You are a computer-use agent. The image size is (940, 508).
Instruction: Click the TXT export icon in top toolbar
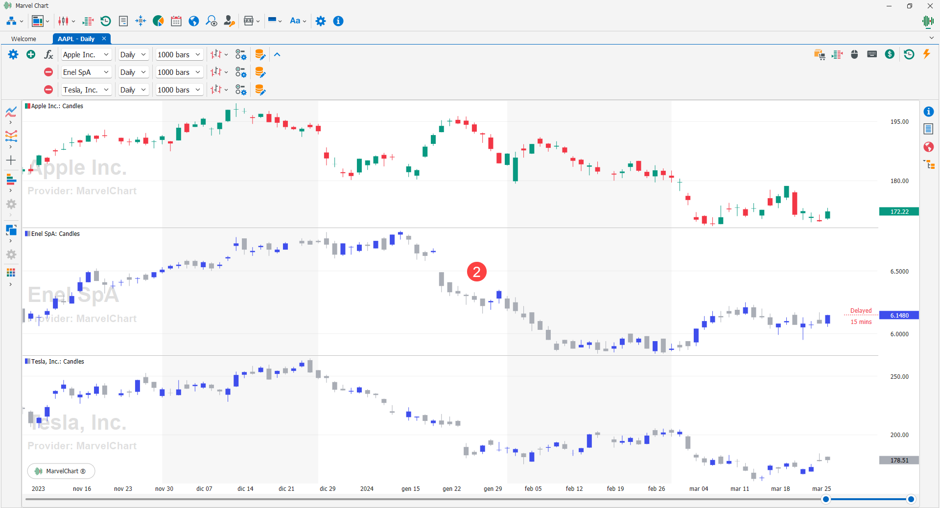(x=249, y=21)
